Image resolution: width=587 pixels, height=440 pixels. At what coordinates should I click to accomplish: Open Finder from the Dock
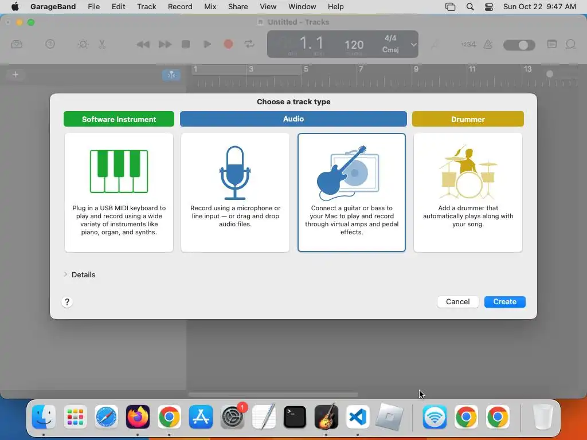click(44, 417)
